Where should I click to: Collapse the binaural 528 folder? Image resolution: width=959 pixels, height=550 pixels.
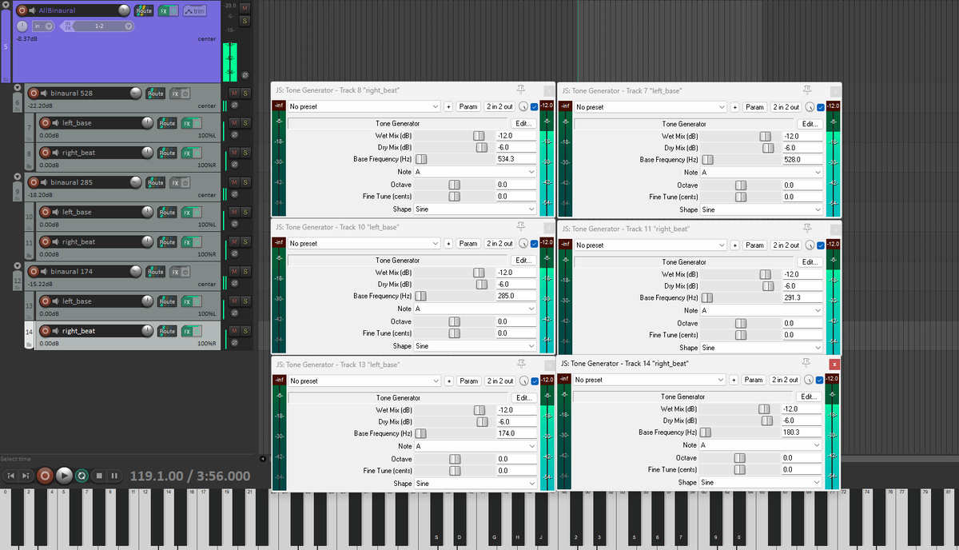(18, 89)
